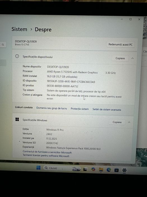
Task: Click the search highlight image in taskbar search
Action: (x=76, y=169)
